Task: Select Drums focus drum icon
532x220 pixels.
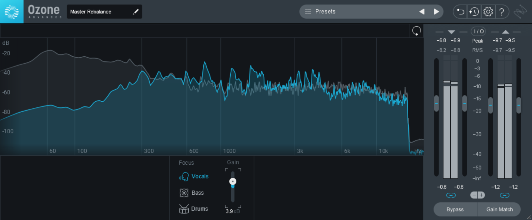Action: pyautogui.click(x=184, y=209)
